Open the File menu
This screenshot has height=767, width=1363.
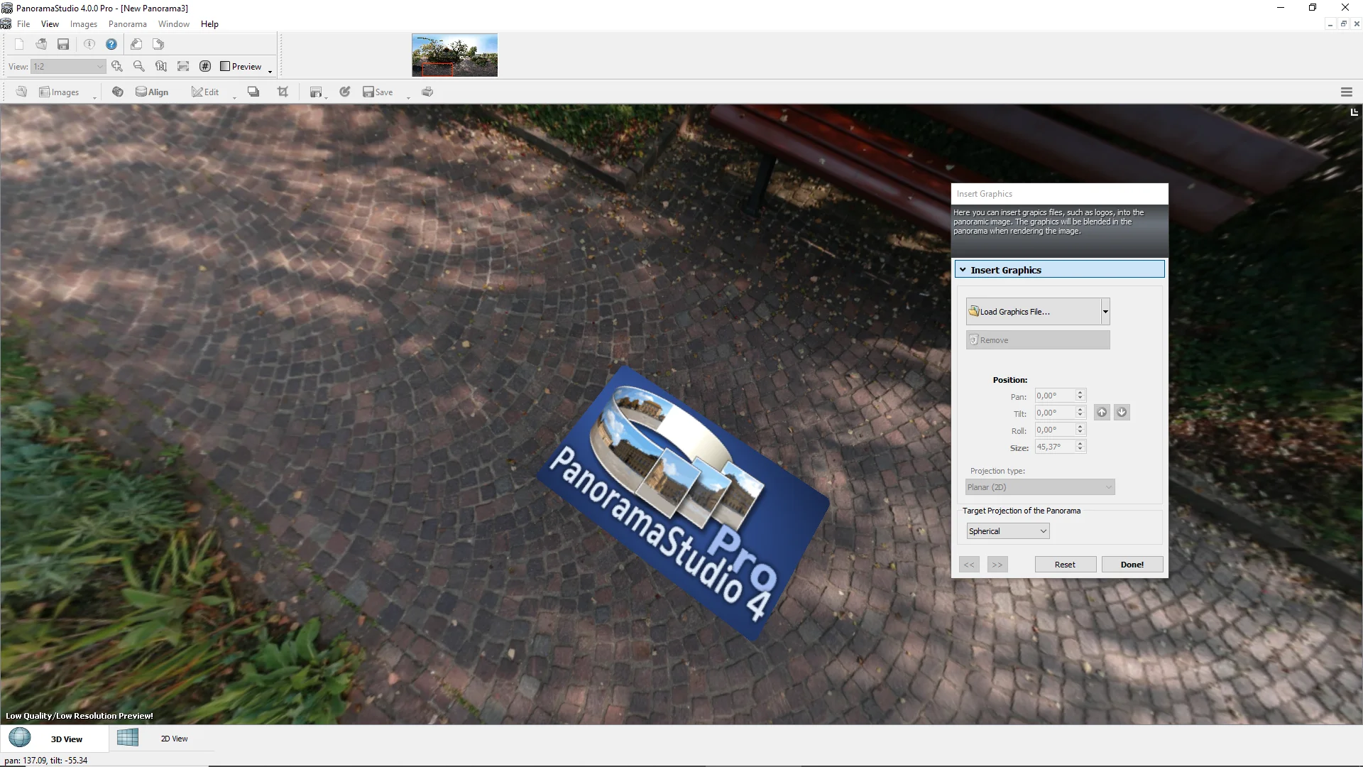pyautogui.click(x=23, y=23)
